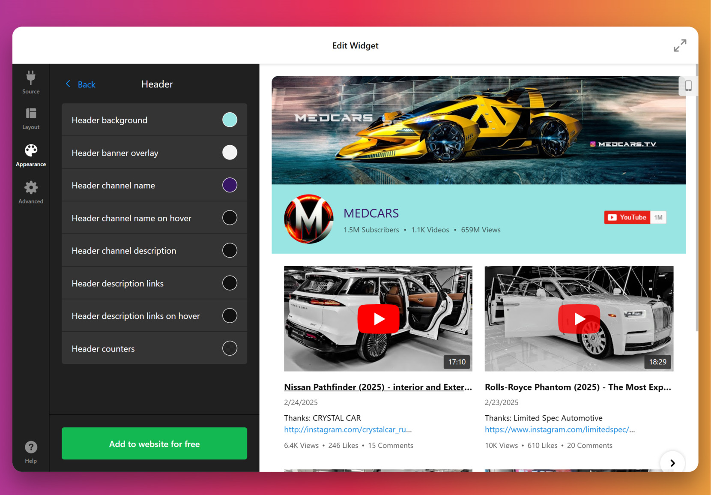This screenshot has height=495, width=711.
Task: Edit the Header channel name color
Action: 230,185
